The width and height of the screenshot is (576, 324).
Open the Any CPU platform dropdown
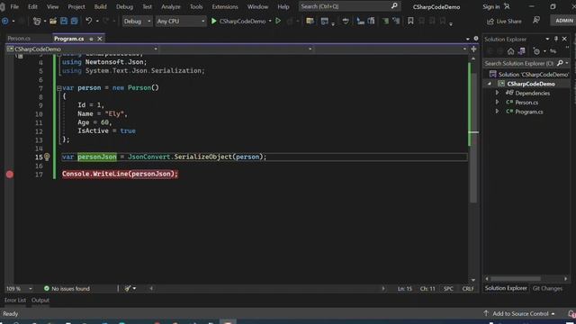tap(180, 22)
